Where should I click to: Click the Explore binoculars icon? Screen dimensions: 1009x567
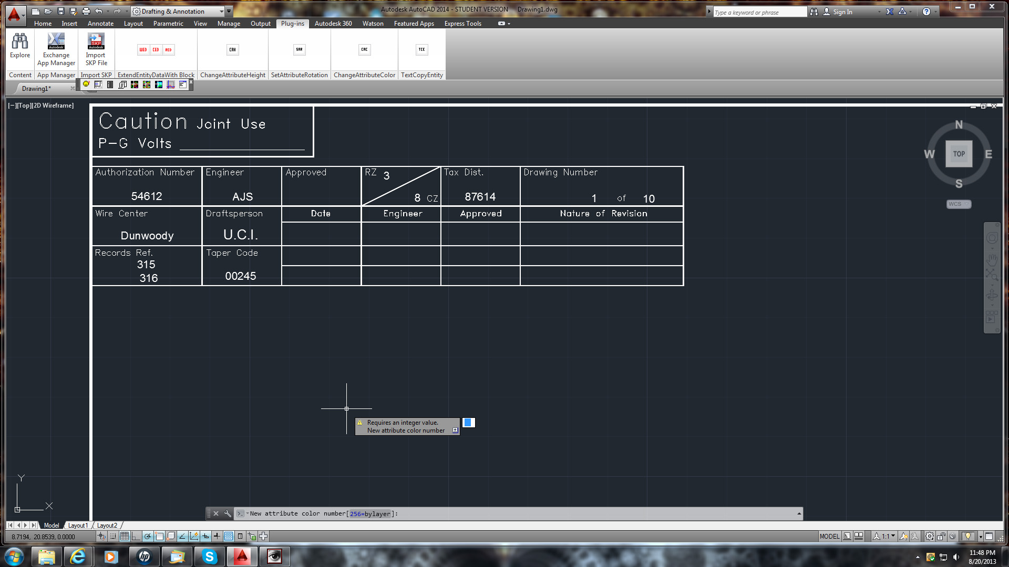coord(20,42)
